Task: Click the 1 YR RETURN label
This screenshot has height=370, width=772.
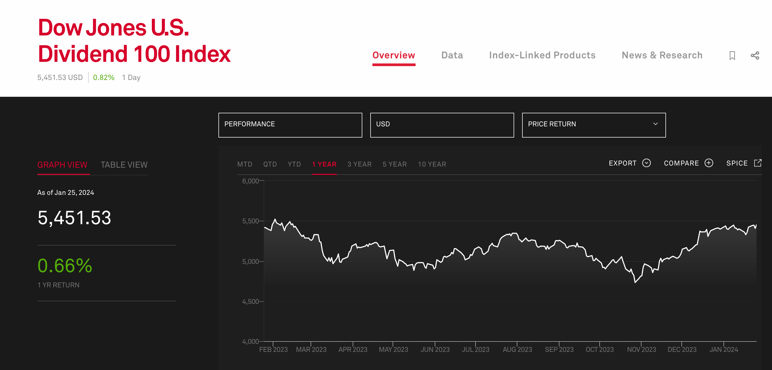Action: [58, 285]
